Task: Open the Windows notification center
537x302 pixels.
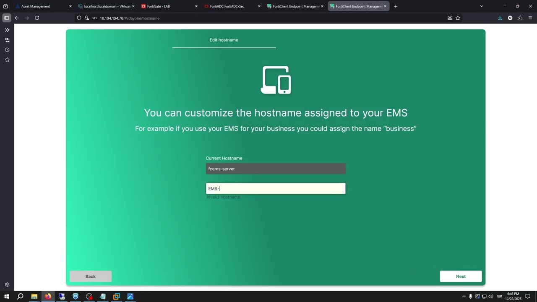Action: coord(528,297)
